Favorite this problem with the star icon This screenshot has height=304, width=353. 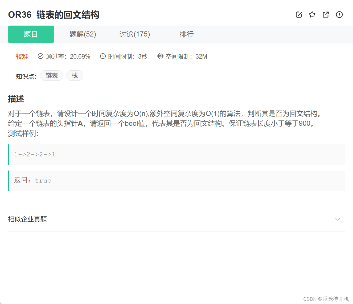coord(312,15)
